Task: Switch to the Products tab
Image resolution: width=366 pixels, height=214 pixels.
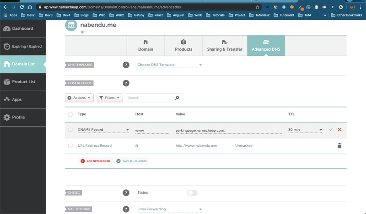Action: pos(183,46)
